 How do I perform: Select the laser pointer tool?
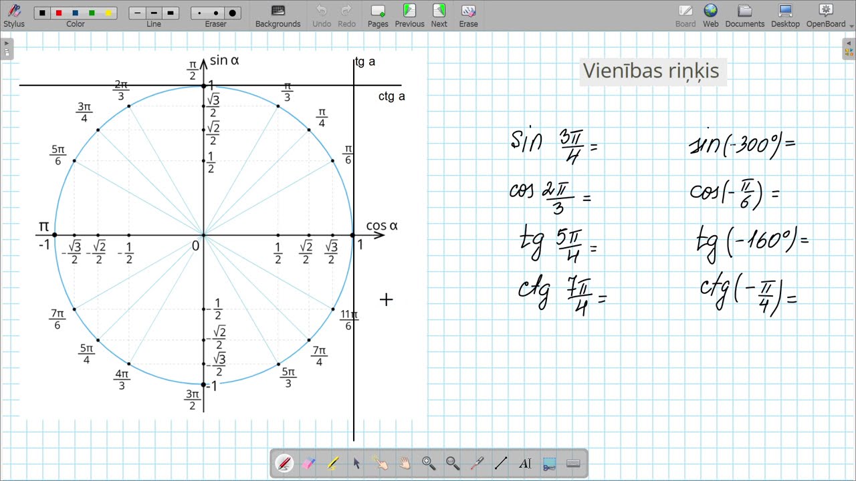(477, 463)
